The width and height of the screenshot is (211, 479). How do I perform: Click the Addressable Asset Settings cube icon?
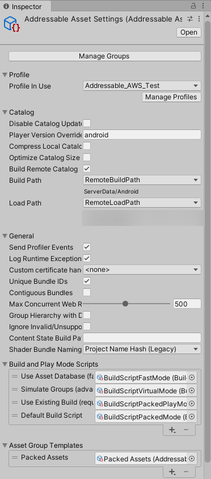tap(11, 24)
